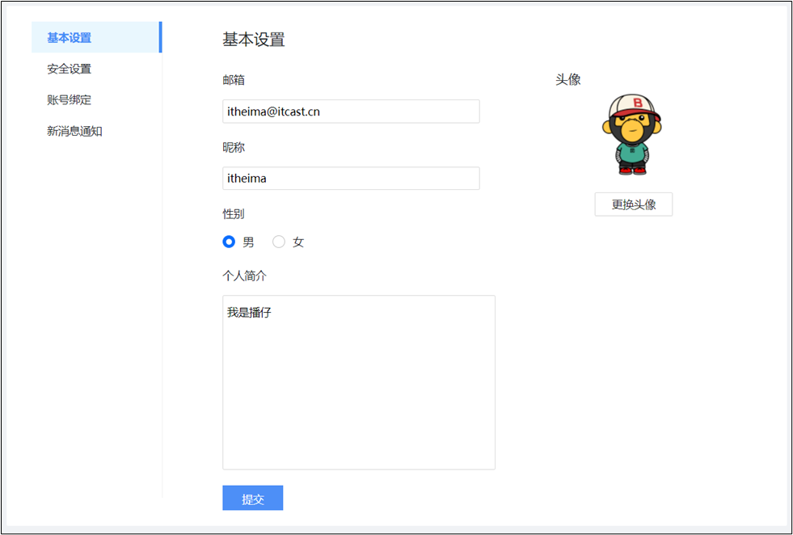Choose the 女 radio button
The width and height of the screenshot is (793, 535).
279,242
